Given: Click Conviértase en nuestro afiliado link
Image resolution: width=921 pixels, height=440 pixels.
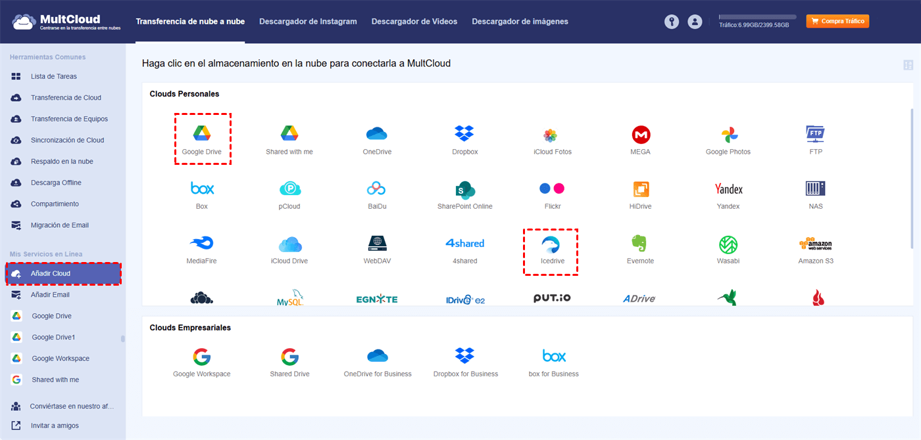Looking at the screenshot, I should click(x=71, y=407).
